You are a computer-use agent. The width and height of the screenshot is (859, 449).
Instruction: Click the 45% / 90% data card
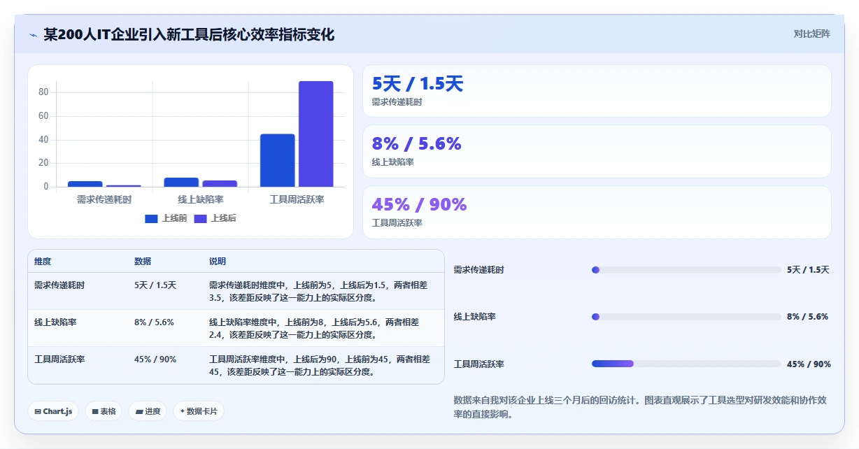click(x=597, y=213)
